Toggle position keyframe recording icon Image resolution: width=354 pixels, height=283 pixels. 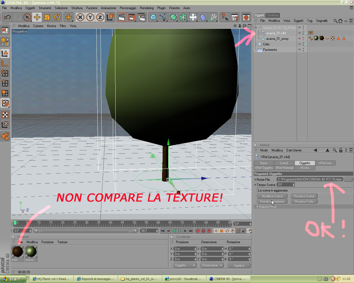(x=216, y=231)
